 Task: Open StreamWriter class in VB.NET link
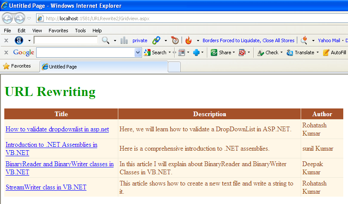pos(46,187)
